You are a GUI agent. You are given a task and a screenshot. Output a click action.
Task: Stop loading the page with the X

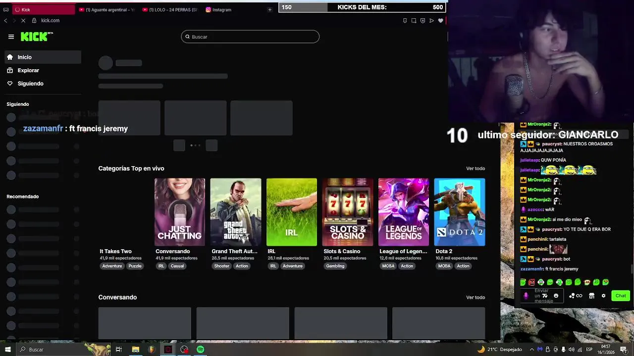pos(23,20)
